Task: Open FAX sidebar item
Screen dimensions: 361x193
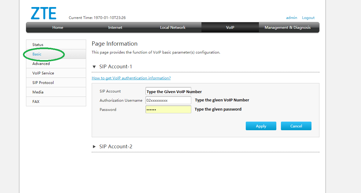Action: point(56,101)
